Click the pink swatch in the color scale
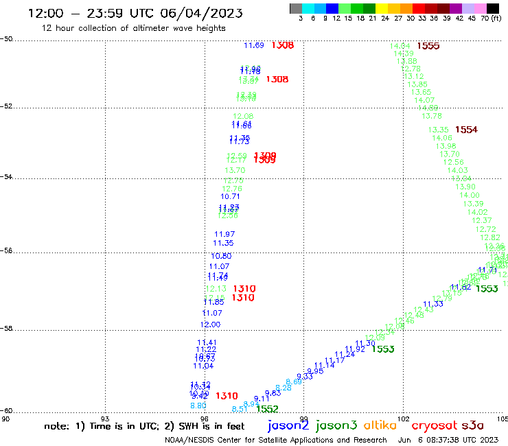The image size is (508, 446). (x=480, y=8)
